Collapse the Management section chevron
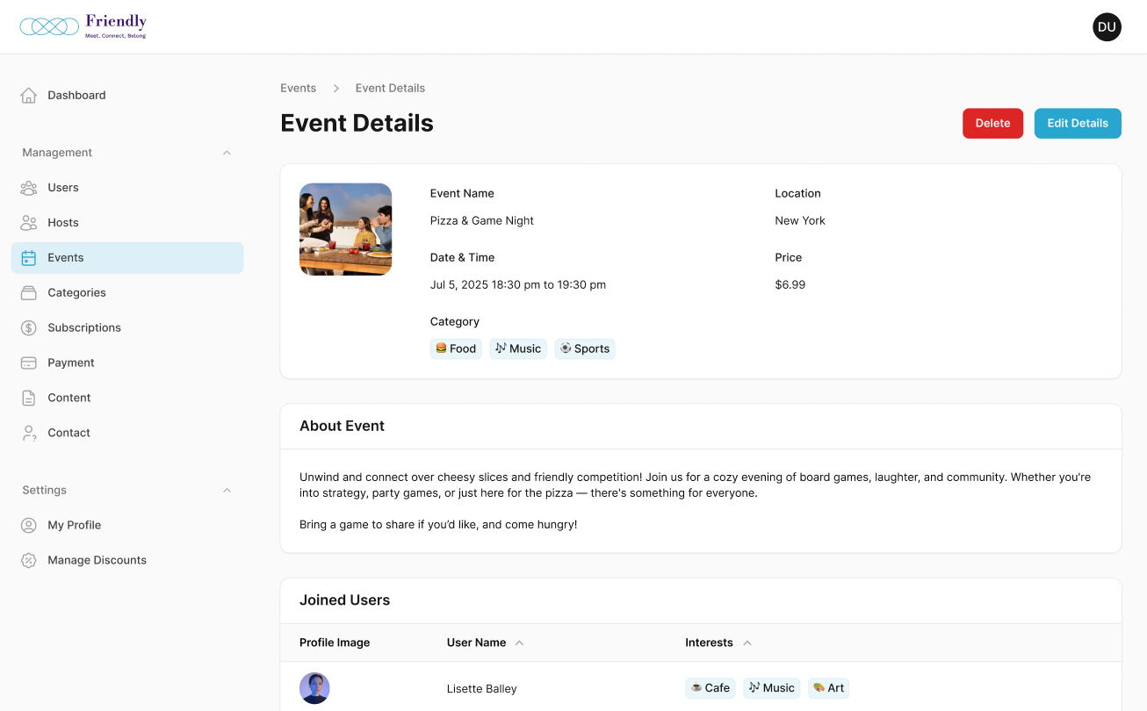Screen dimensions: 1147x711 [227, 153]
